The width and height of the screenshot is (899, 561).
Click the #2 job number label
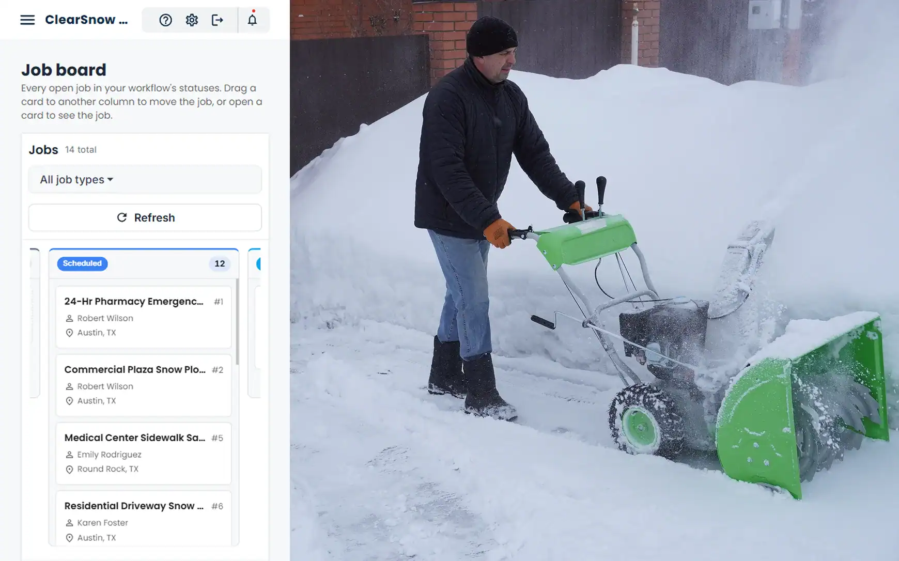click(218, 370)
